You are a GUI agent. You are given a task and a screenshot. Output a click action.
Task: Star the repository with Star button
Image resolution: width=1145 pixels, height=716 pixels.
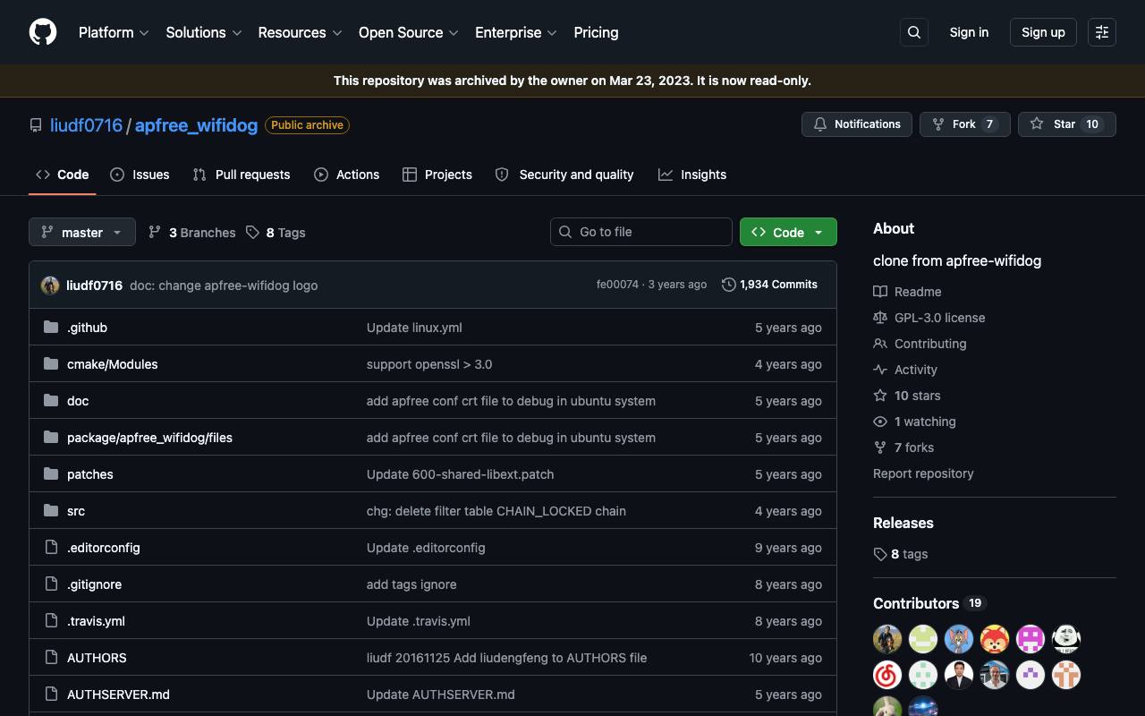1067,124
